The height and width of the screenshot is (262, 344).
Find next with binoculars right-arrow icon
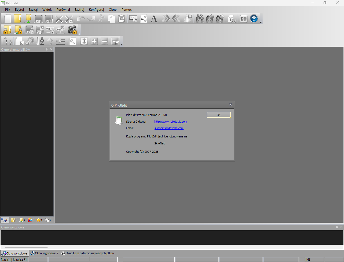click(x=220, y=19)
